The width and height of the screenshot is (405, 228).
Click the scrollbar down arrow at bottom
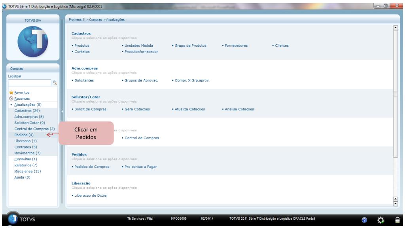[396, 204]
